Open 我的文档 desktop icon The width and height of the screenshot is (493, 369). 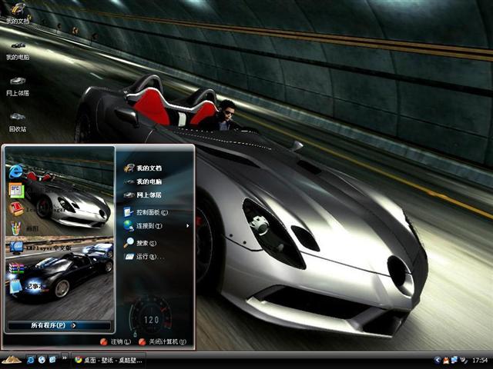click(17, 14)
